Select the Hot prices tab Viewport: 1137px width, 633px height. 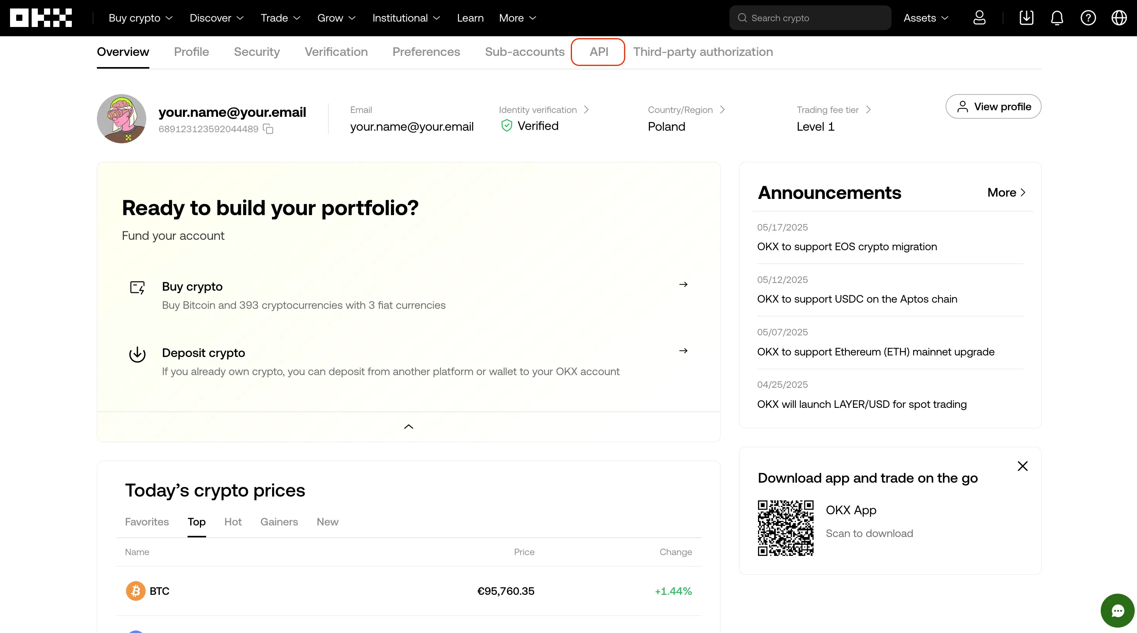click(x=233, y=522)
